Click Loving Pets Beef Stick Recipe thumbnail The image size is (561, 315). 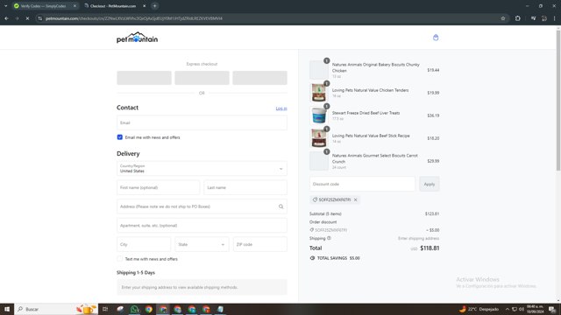(318, 138)
